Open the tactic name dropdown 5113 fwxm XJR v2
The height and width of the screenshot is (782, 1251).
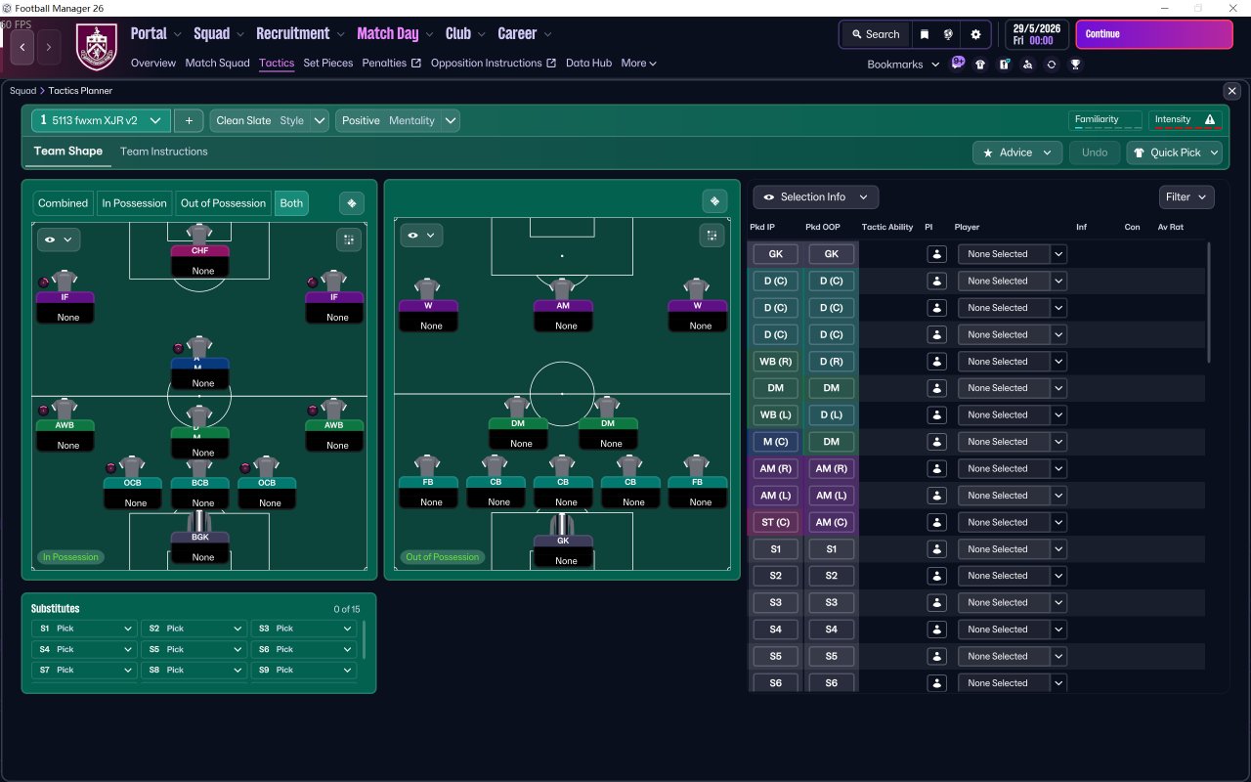[x=101, y=120]
